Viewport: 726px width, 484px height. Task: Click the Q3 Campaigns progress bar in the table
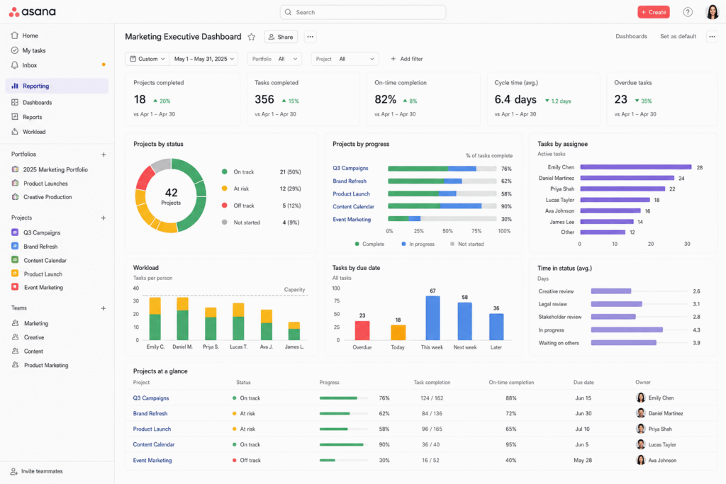click(x=344, y=398)
